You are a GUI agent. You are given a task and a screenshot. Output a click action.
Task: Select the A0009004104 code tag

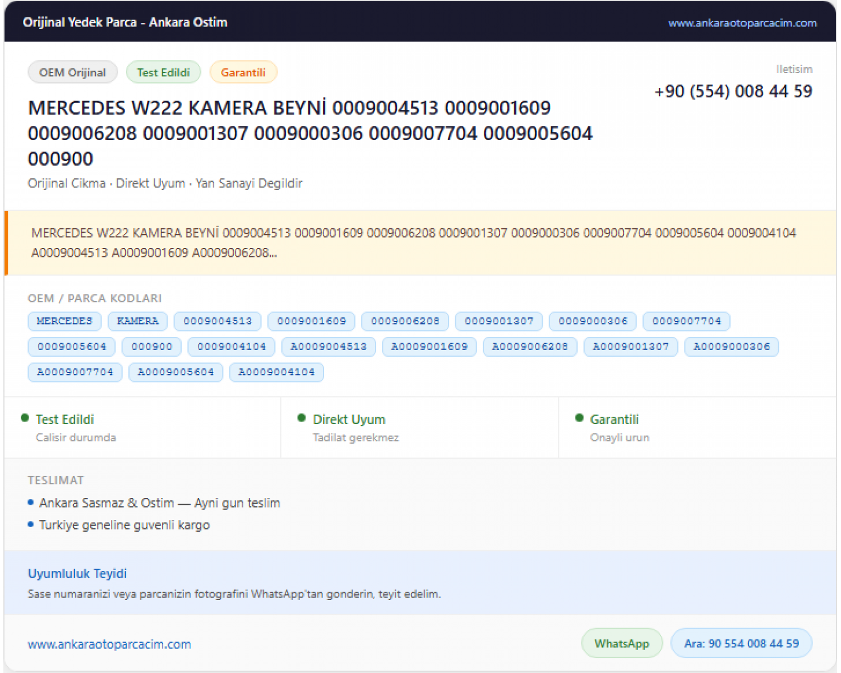pyautogui.click(x=276, y=372)
